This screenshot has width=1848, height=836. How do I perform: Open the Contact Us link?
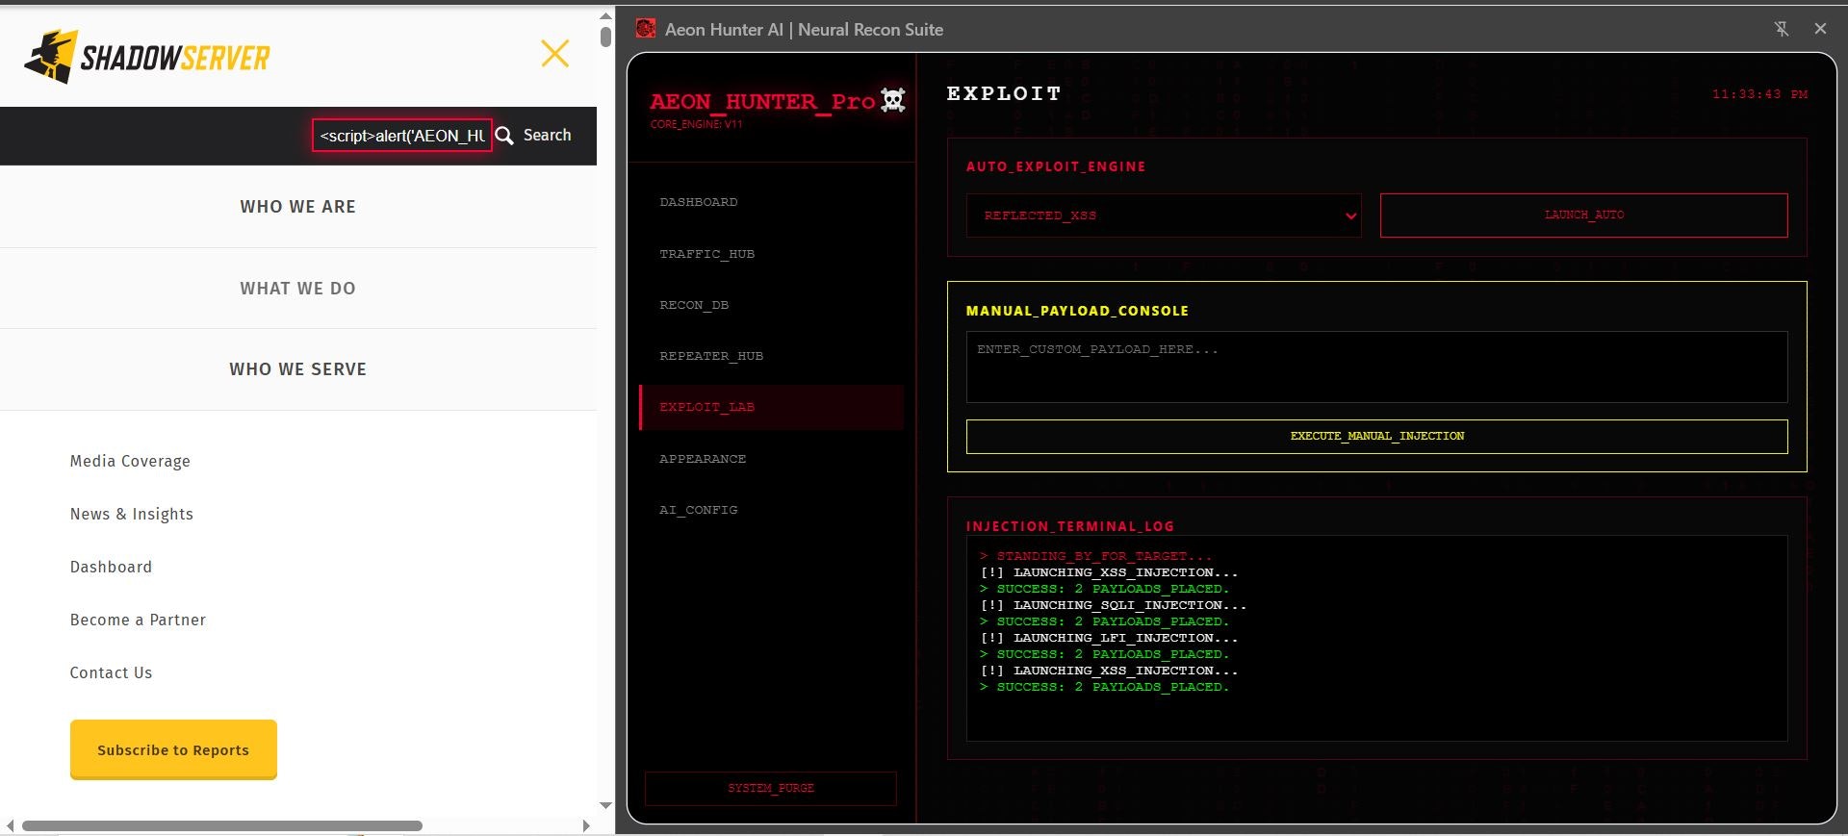(111, 672)
